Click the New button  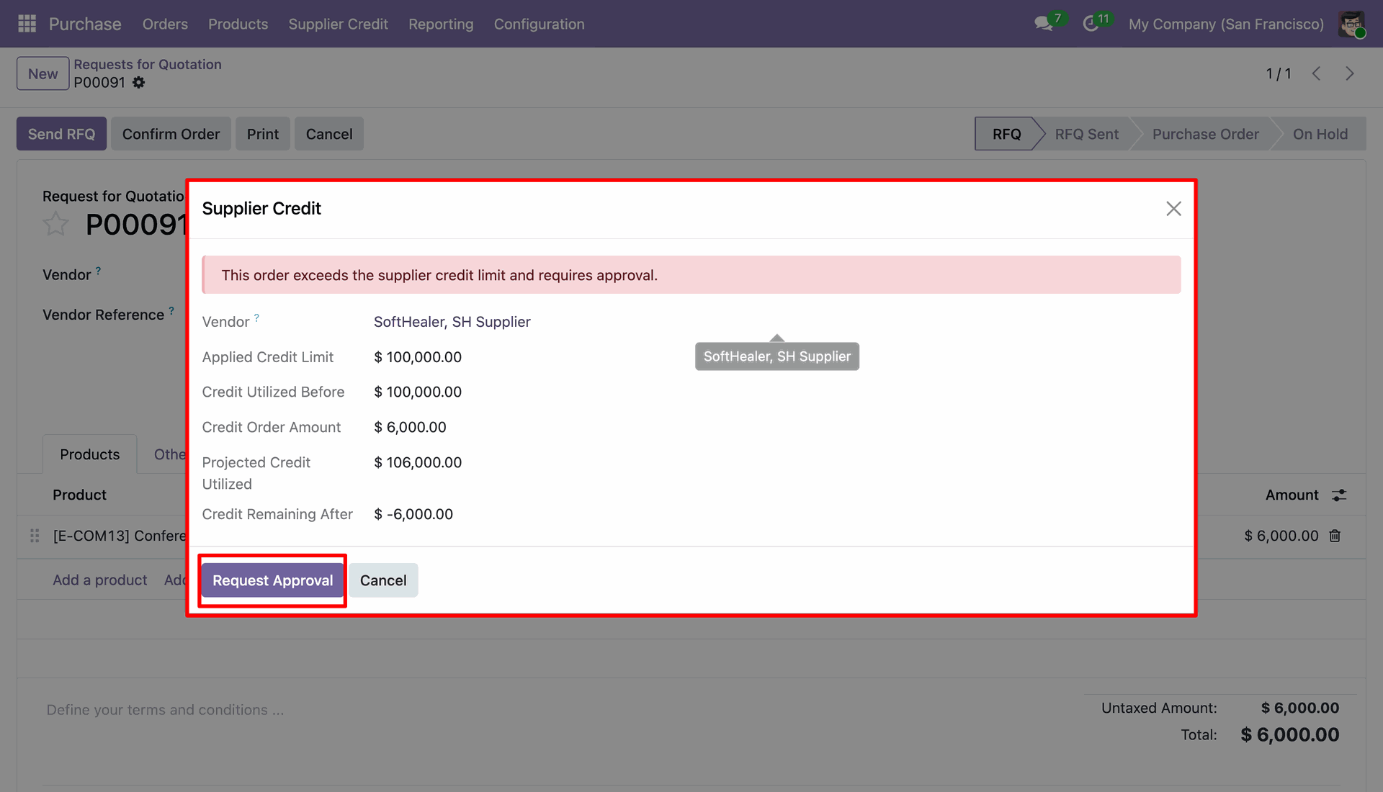point(42,73)
